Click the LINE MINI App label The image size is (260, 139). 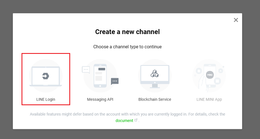(x=209, y=99)
